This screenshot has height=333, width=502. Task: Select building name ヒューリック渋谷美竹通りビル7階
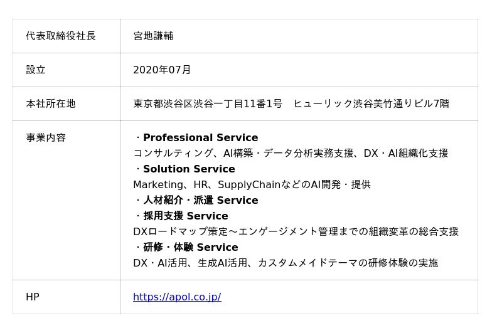371,103
